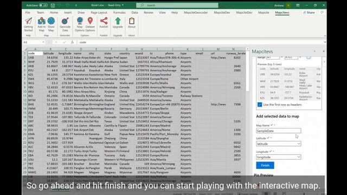Select the cell Railway Stations

(191, 96)
